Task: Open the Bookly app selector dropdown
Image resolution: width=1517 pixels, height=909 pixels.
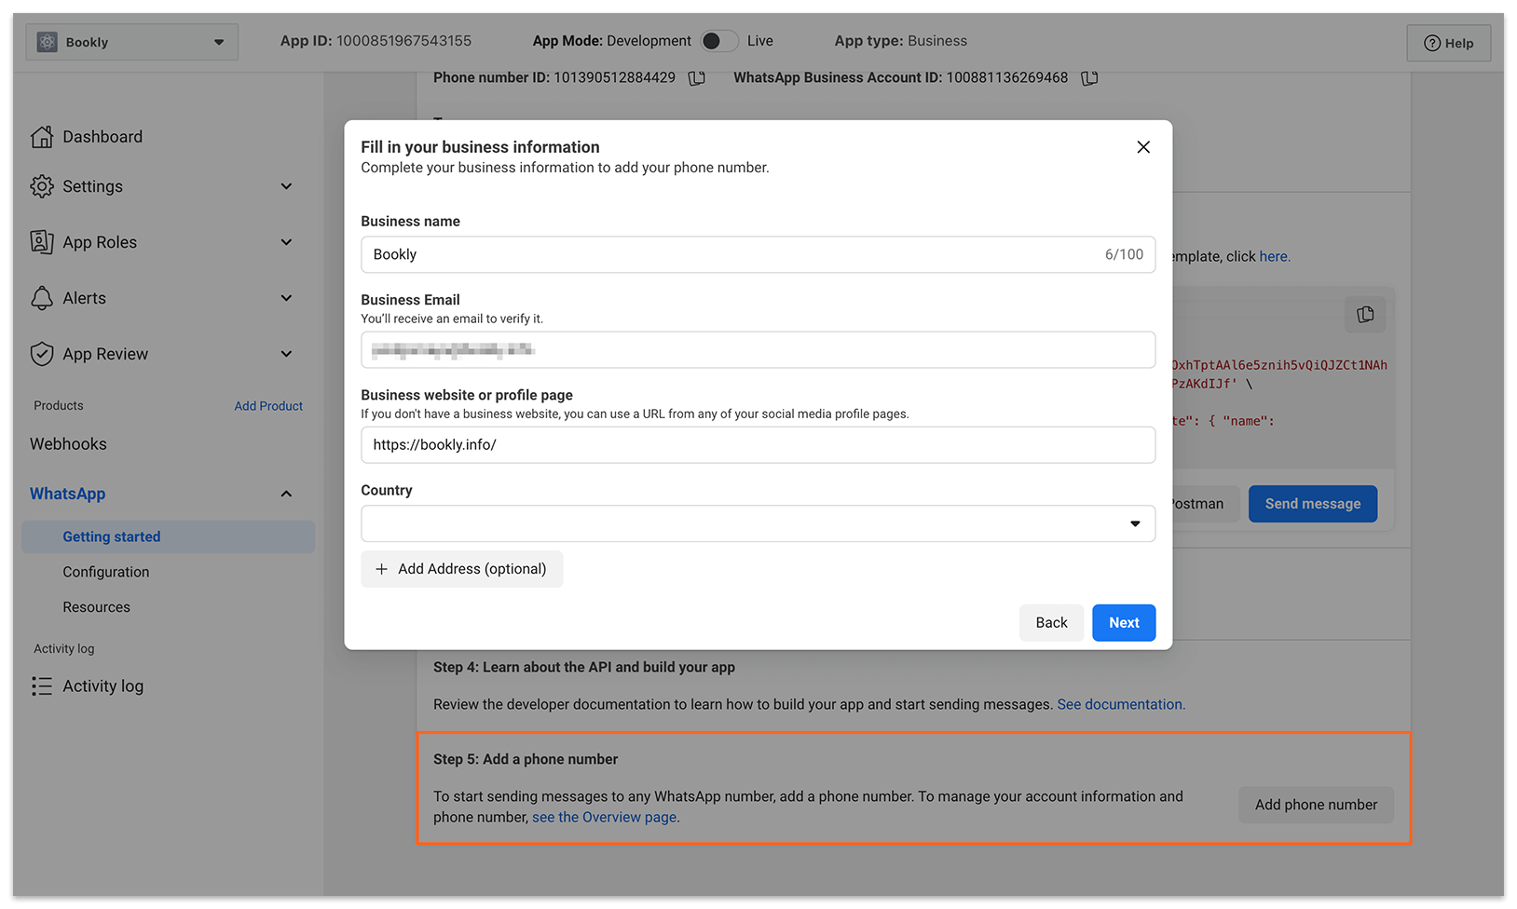Action: (132, 42)
